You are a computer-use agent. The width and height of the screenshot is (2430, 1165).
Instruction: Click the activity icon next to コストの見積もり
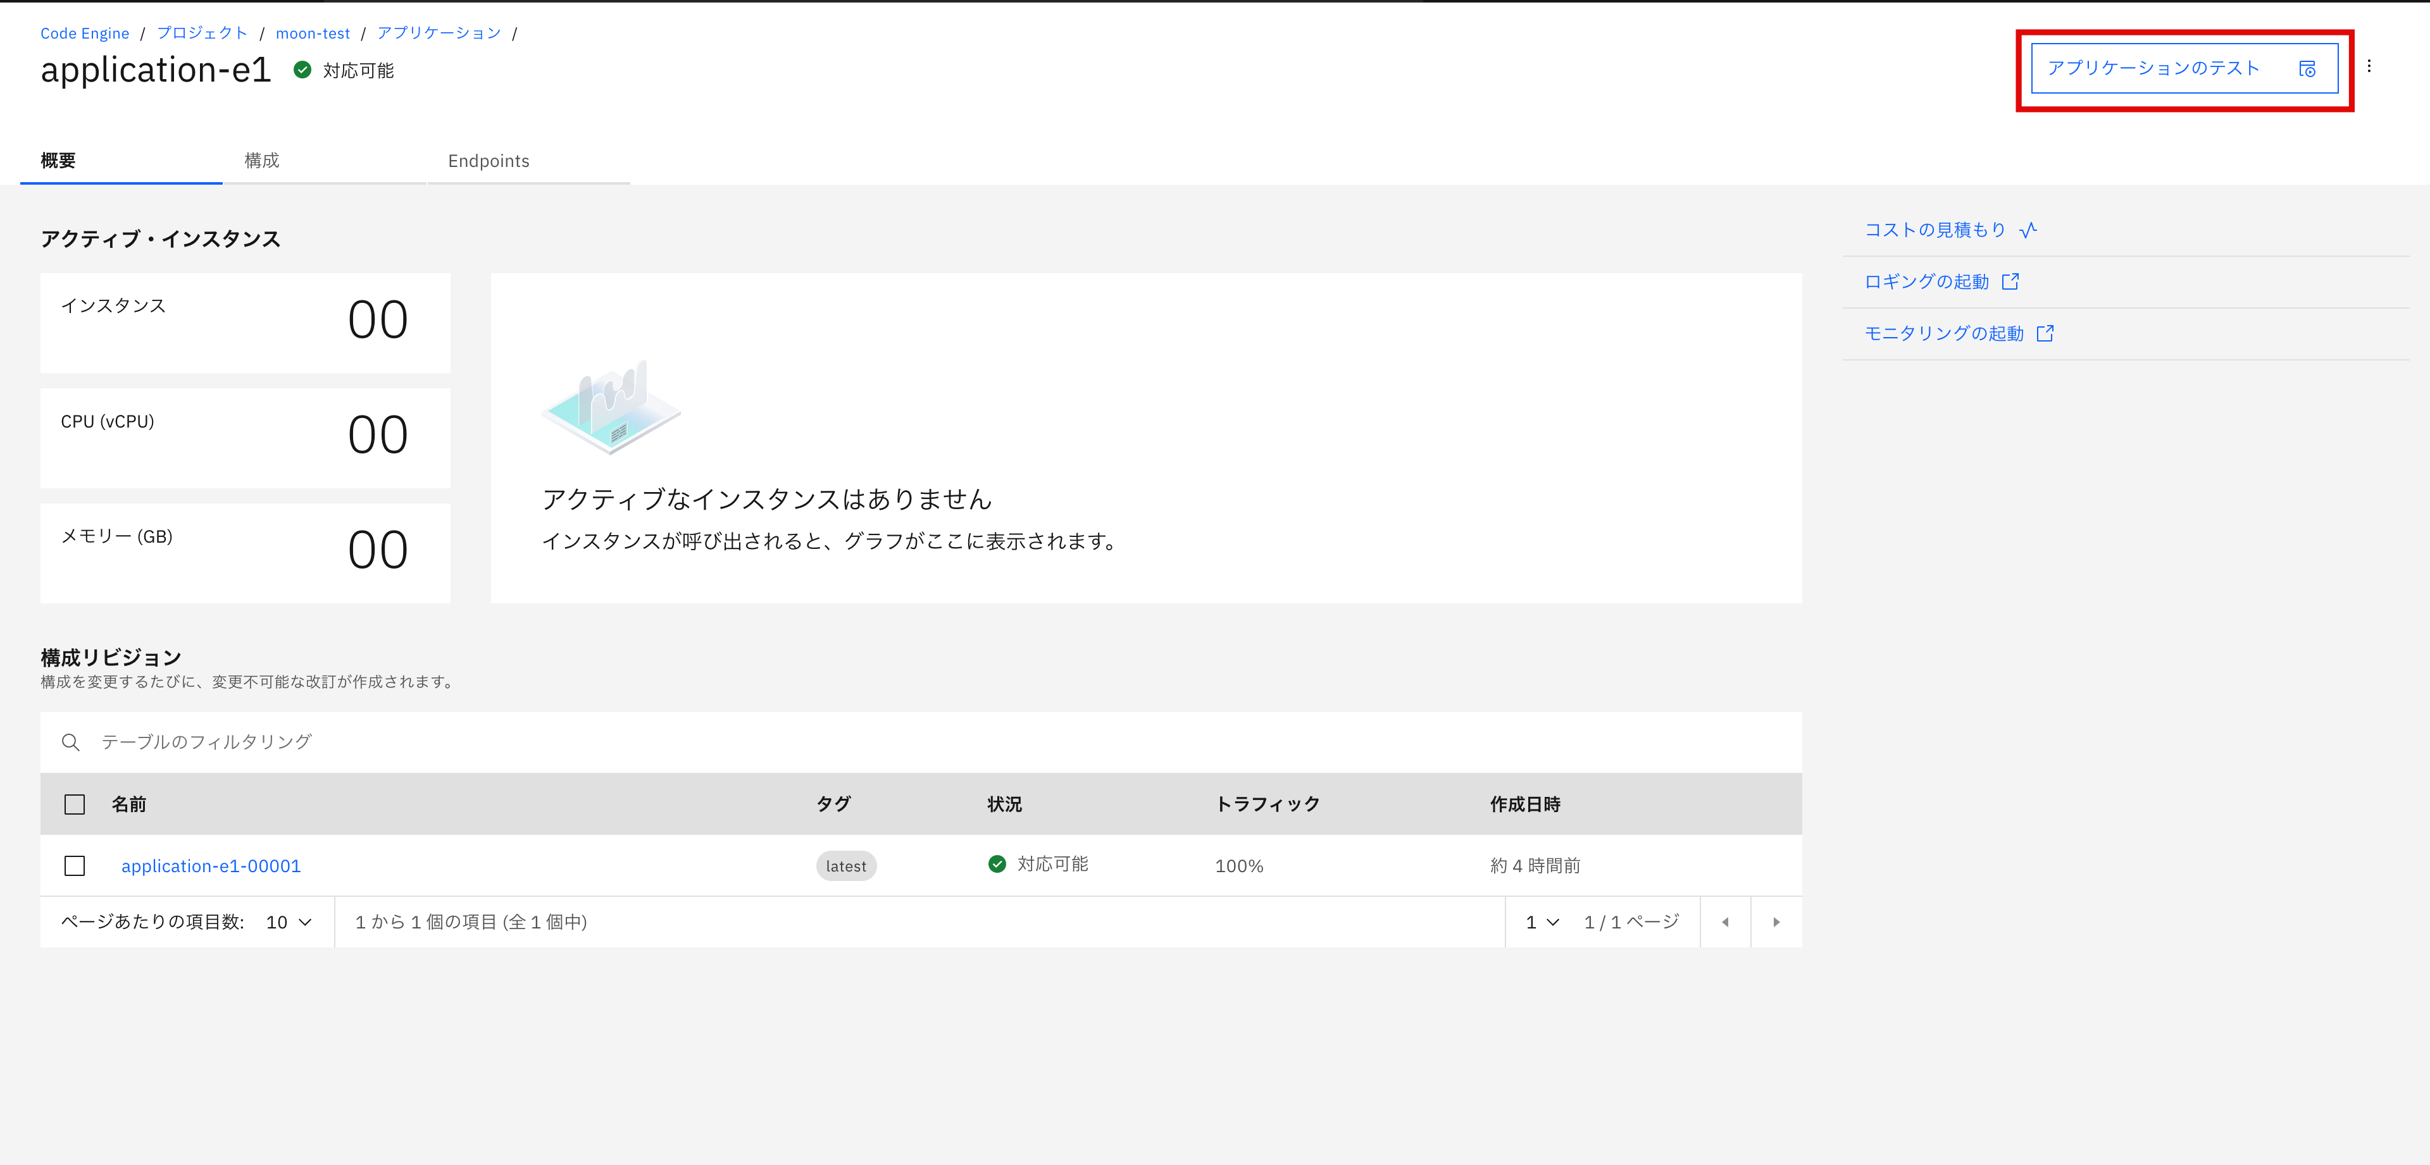[x=2027, y=229]
